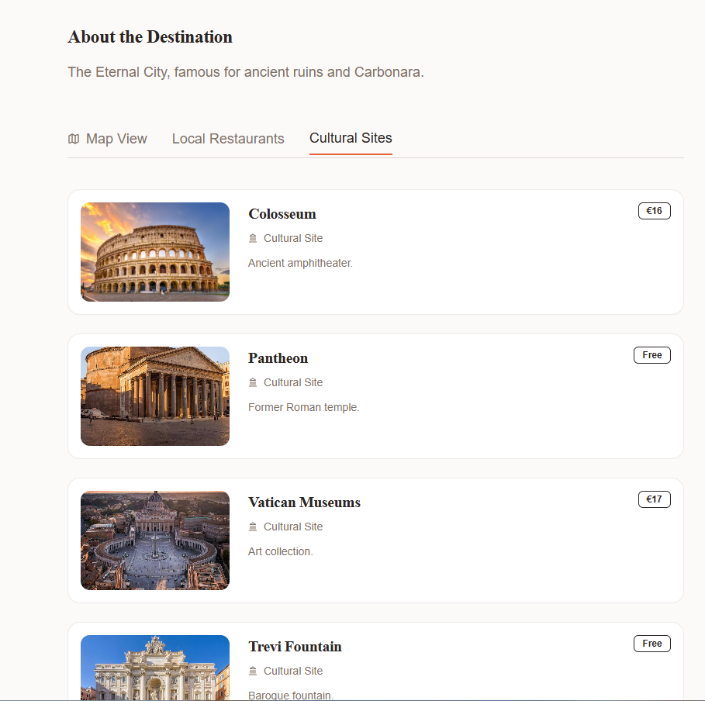Click the €16 price badge
This screenshot has width=705, height=701.
click(x=654, y=211)
